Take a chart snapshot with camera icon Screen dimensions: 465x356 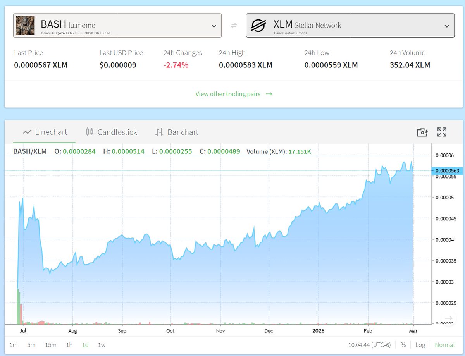coord(422,132)
